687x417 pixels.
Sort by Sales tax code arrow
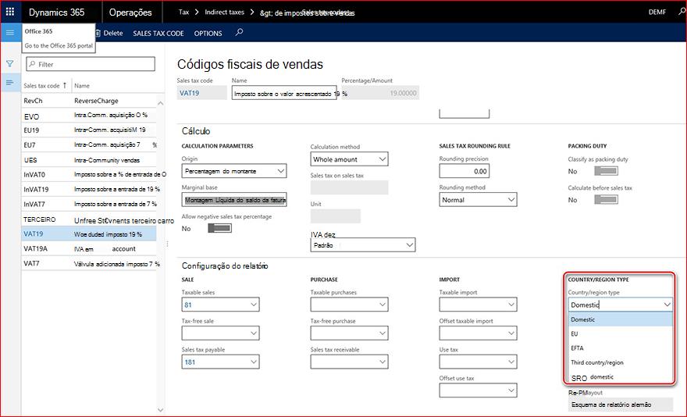pos(64,85)
